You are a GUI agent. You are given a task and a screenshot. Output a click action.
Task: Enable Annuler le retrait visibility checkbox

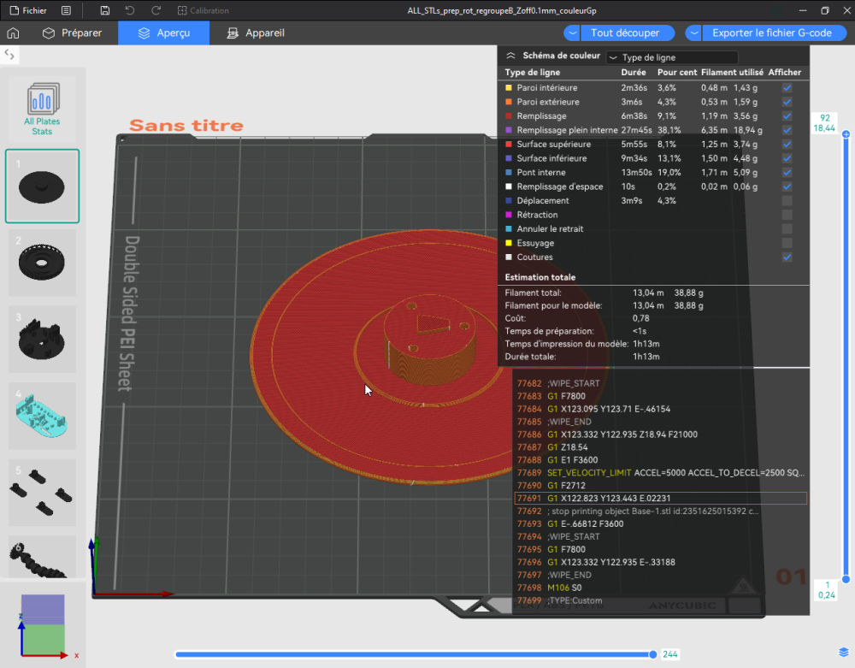click(x=787, y=229)
